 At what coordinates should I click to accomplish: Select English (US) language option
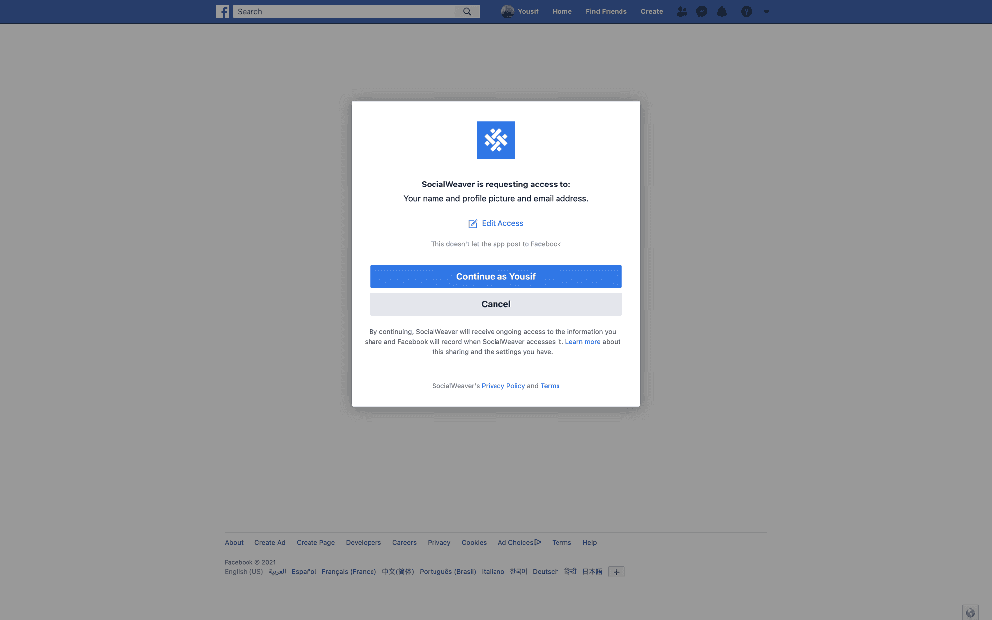point(243,571)
